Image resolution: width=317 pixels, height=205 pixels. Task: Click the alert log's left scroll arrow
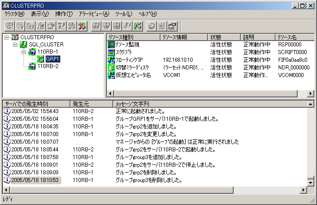6,190
